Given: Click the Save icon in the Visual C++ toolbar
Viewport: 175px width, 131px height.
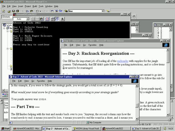Looking at the screenshot, I should (13, 11).
